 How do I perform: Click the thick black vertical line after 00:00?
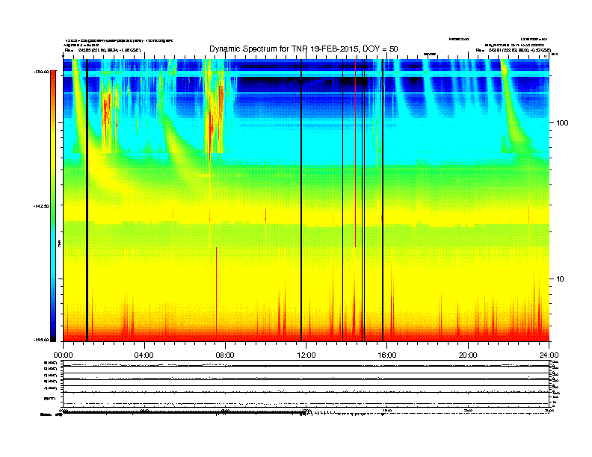[x=87, y=200]
